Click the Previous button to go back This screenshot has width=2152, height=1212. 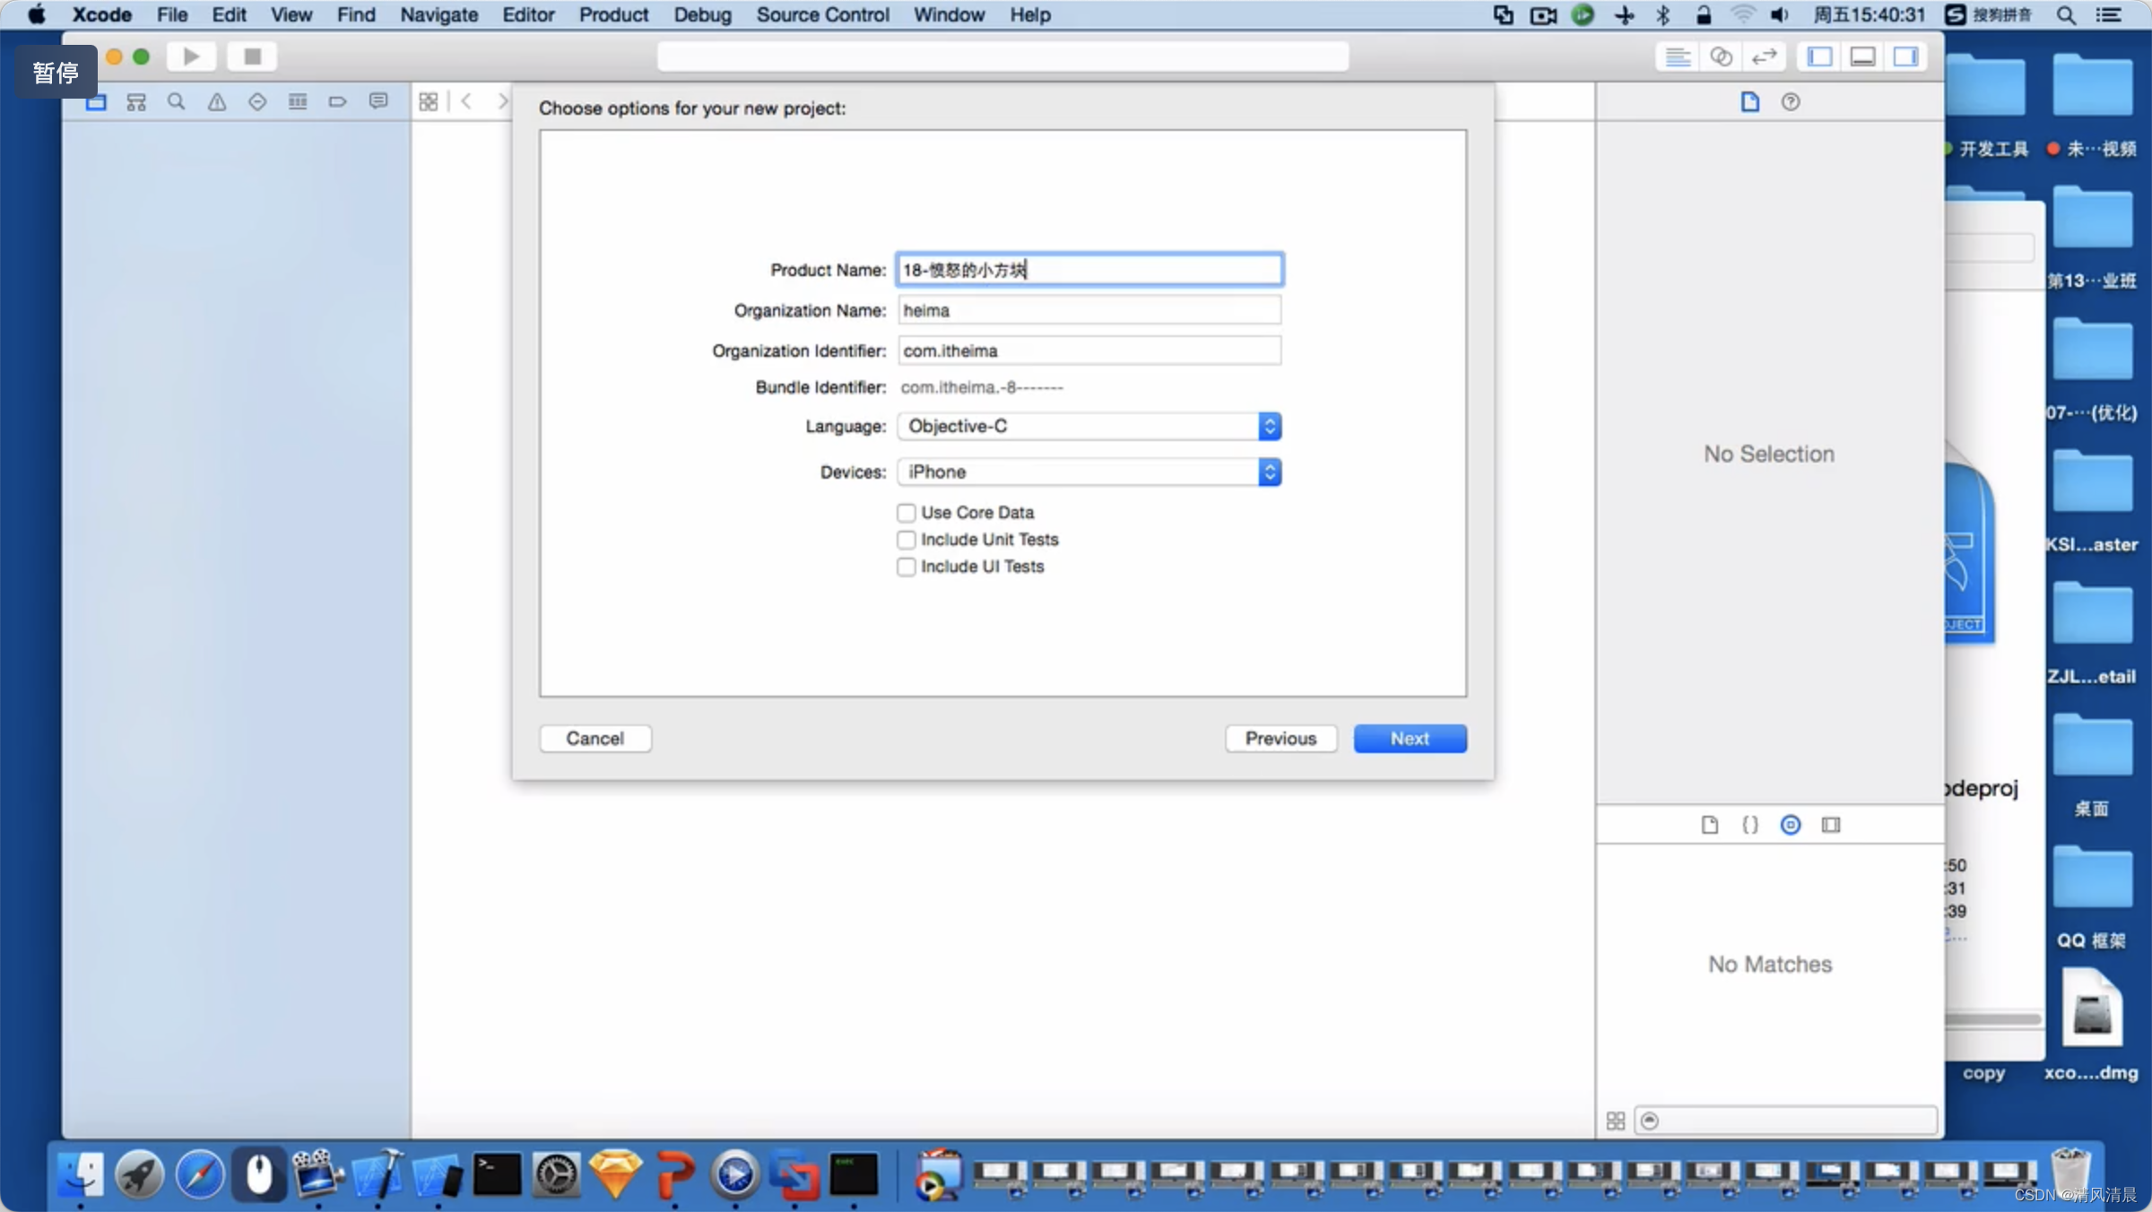coord(1280,738)
